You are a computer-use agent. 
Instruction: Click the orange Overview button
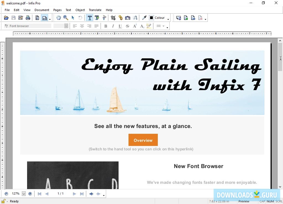143,140
